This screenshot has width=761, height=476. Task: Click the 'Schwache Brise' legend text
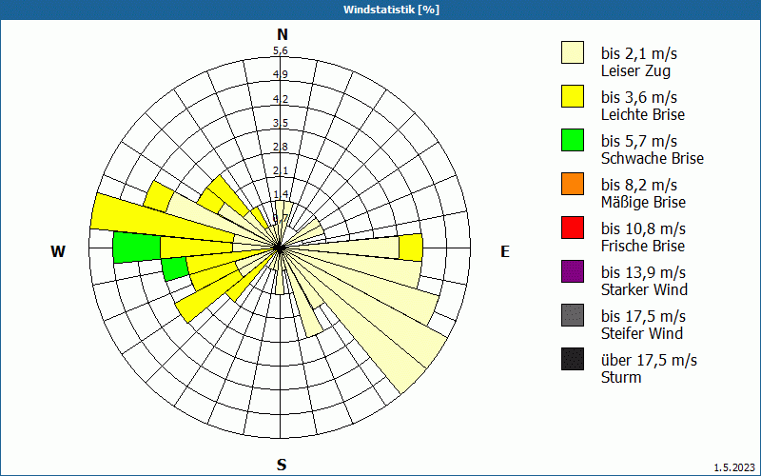click(653, 158)
